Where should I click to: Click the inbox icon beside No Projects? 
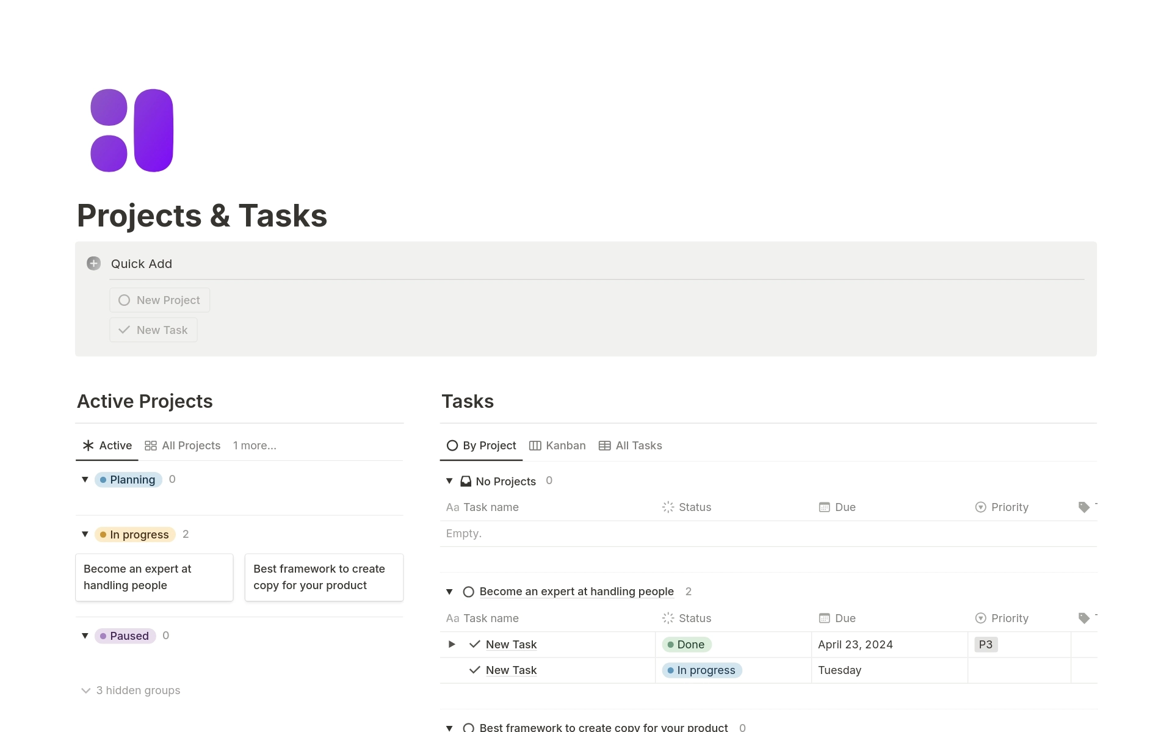(x=466, y=481)
